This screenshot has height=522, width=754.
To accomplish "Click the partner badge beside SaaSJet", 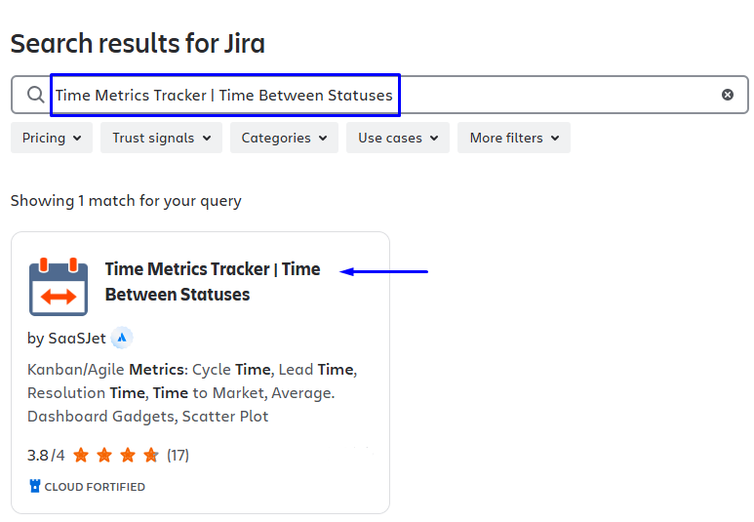I will (x=122, y=339).
